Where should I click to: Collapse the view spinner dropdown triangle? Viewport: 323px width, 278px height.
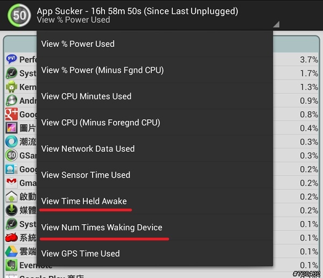(x=276, y=24)
